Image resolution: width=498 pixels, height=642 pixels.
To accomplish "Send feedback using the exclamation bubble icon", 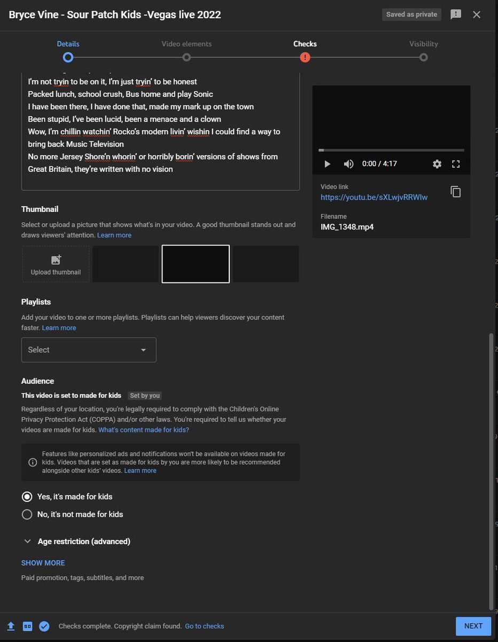I will (x=456, y=14).
